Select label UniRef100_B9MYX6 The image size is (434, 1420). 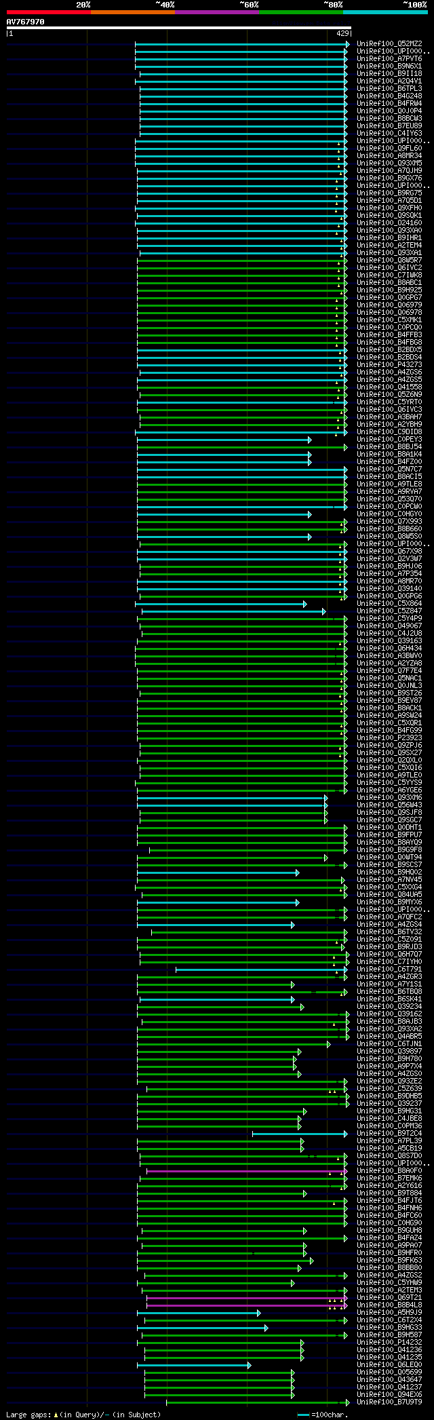tap(389, 902)
